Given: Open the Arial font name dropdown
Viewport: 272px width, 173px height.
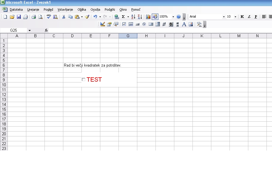Looking at the screenshot, I should (224, 17).
